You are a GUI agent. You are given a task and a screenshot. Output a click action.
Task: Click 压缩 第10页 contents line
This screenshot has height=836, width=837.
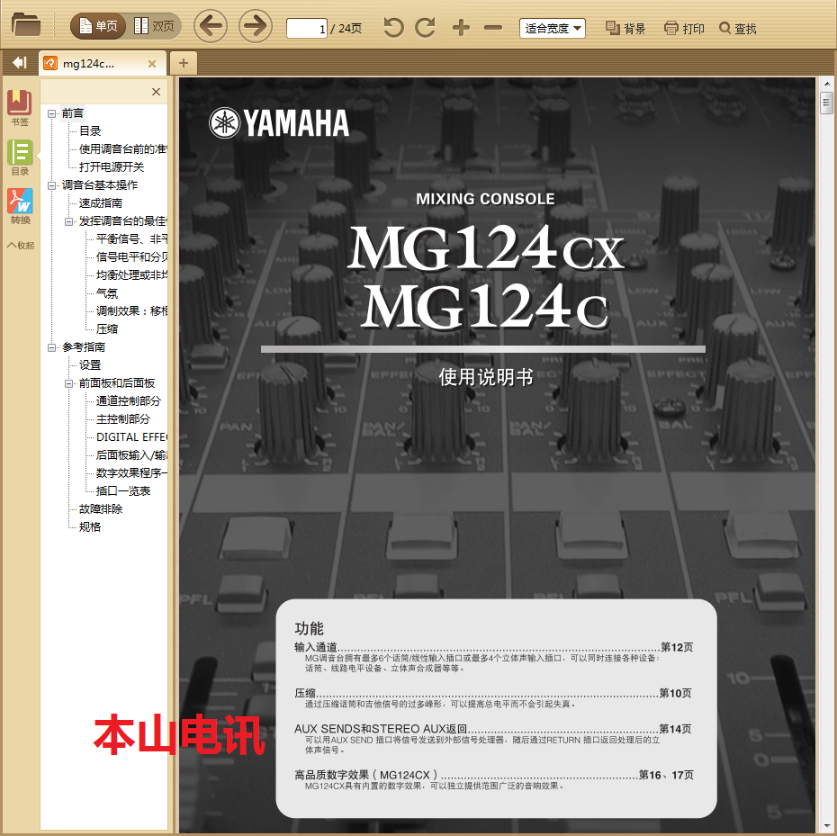point(493,694)
